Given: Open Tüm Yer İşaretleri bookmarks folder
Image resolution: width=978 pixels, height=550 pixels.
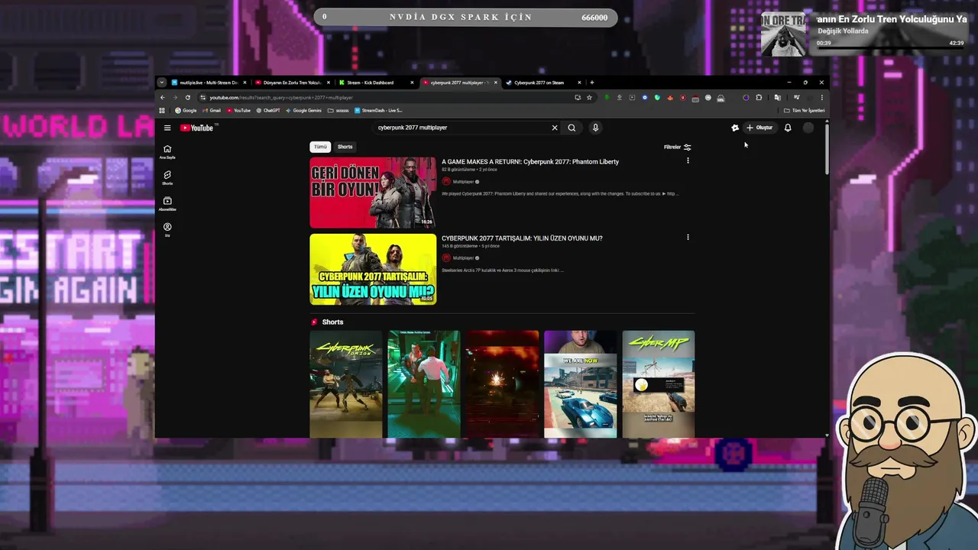Looking at the screenshot, I should coord(804,111).
